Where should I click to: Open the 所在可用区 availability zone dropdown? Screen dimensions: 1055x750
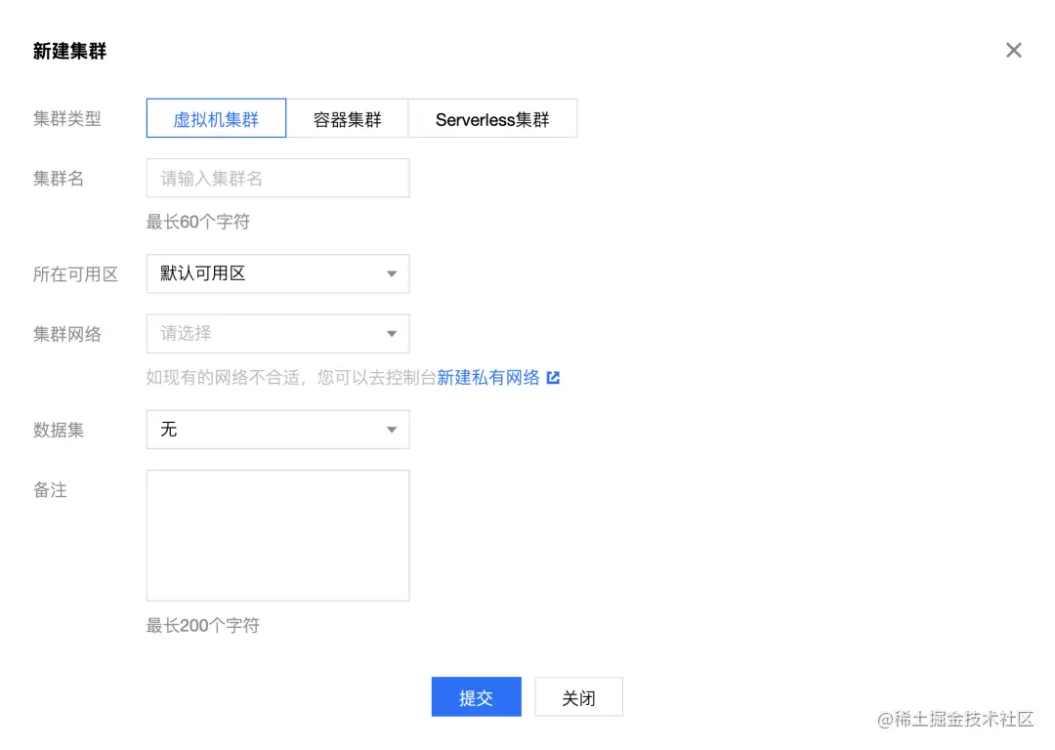(x=277, y=273)
